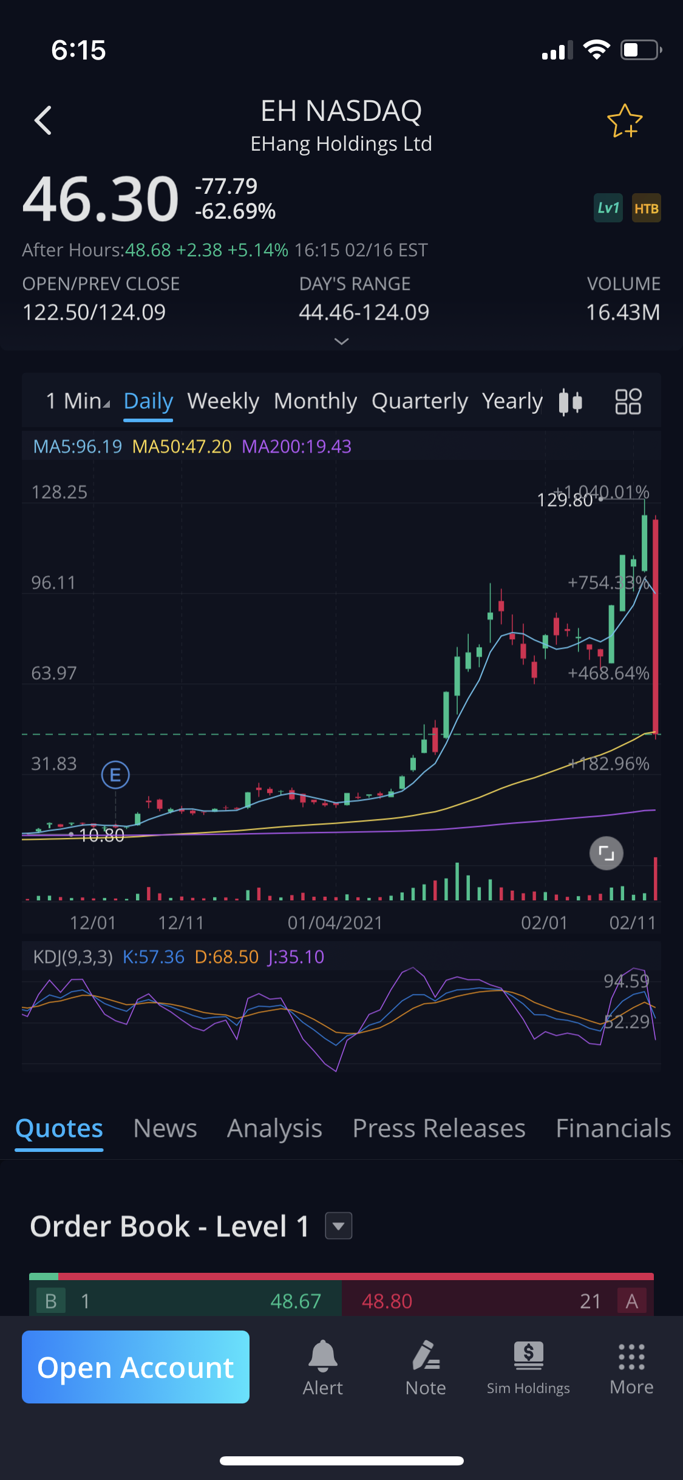Image resolution: width=683 pixels, height=1480 pixels.
Task: Tap the earnings E marker on chart
Action: (115, 775)
